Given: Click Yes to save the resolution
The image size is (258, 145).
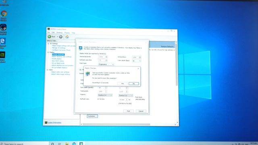Looking at the screenshot, I should coord(123,84).
